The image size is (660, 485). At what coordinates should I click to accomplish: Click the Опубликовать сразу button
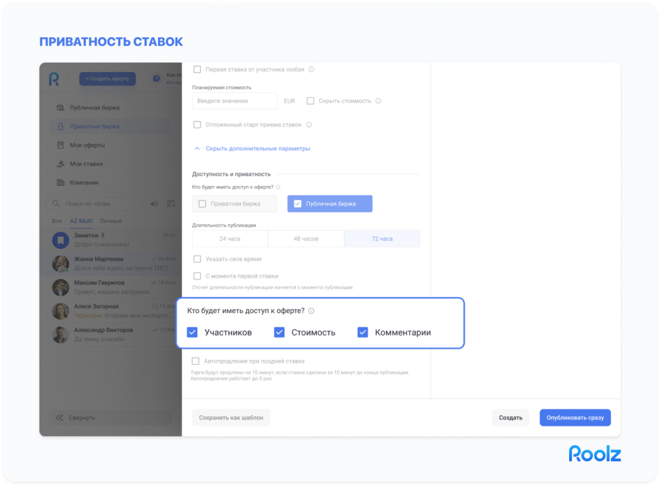click(x=574, y=417)
